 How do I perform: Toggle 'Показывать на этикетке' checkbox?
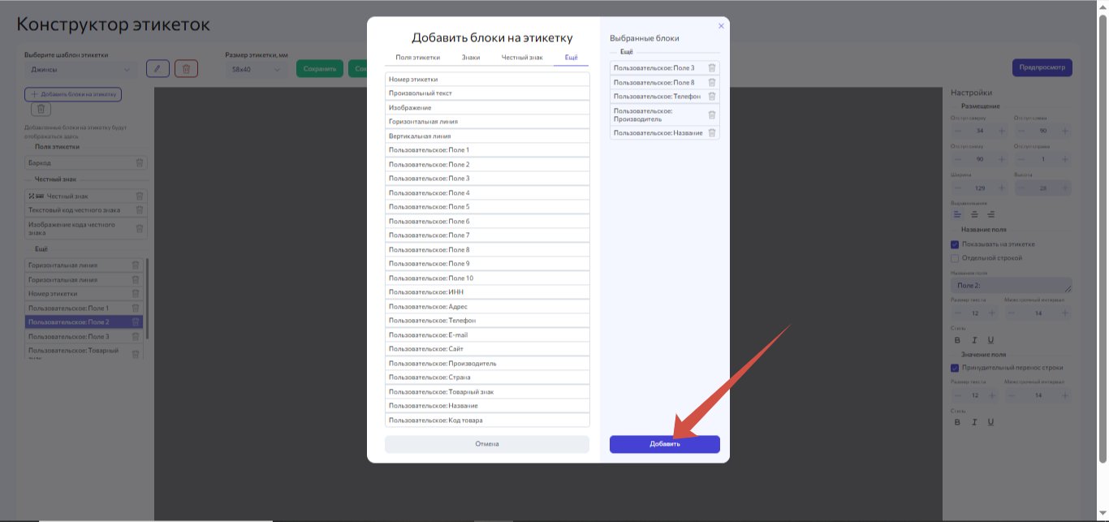click(x=955, y=244)
